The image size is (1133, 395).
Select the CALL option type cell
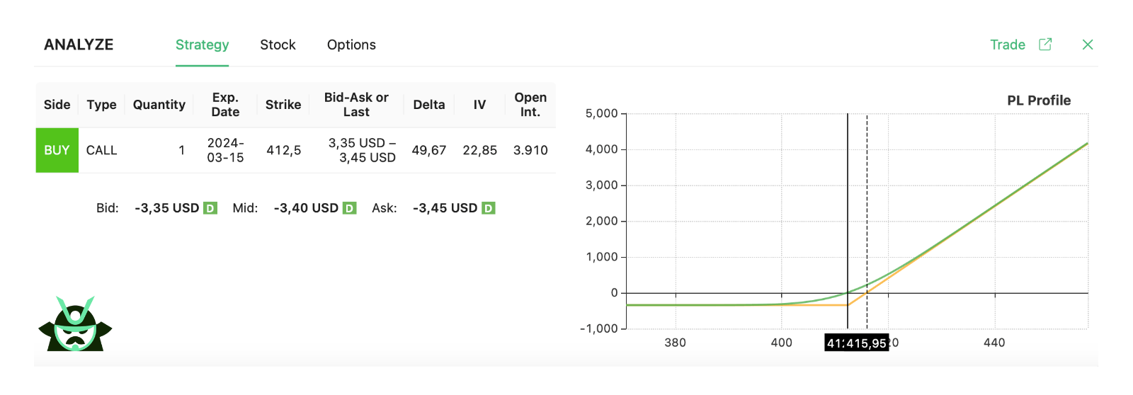[101, 150]
